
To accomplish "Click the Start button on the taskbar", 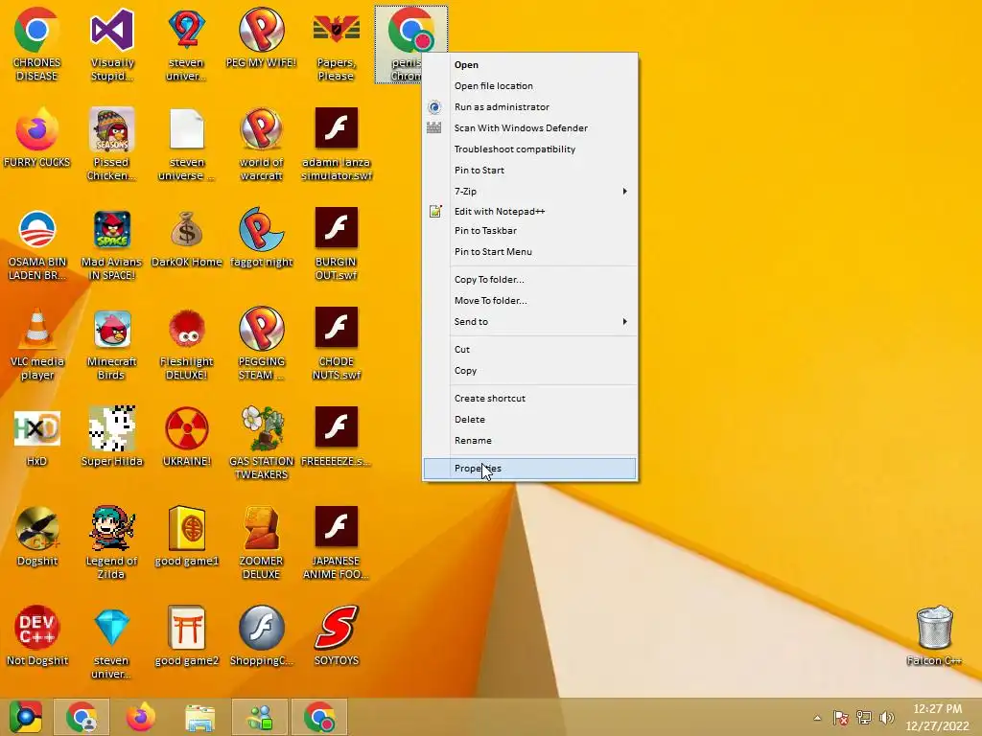I will click(x=25, y=717).
